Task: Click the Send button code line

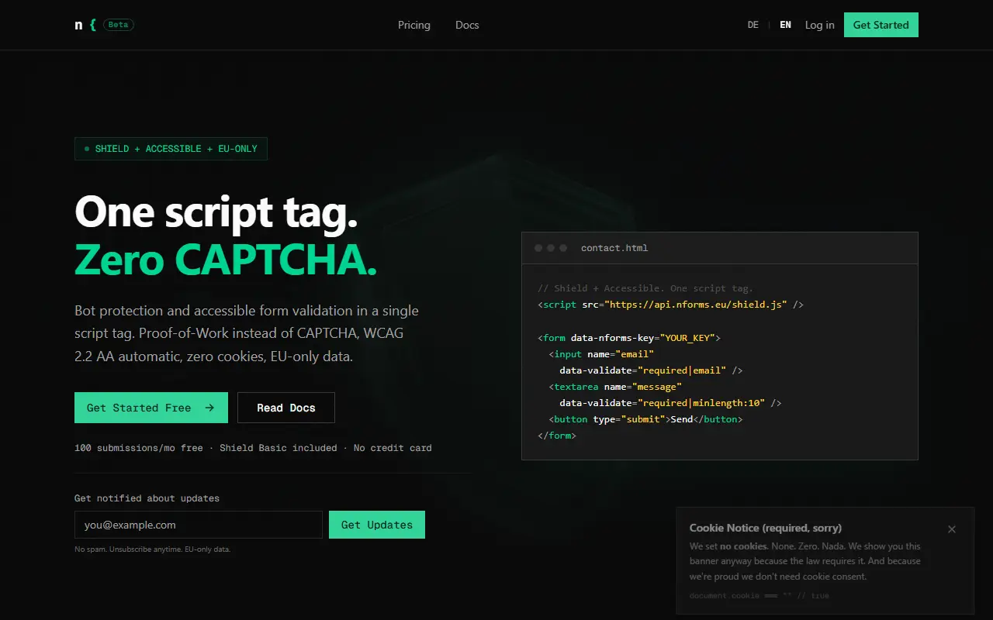Action: click(645, 419)
